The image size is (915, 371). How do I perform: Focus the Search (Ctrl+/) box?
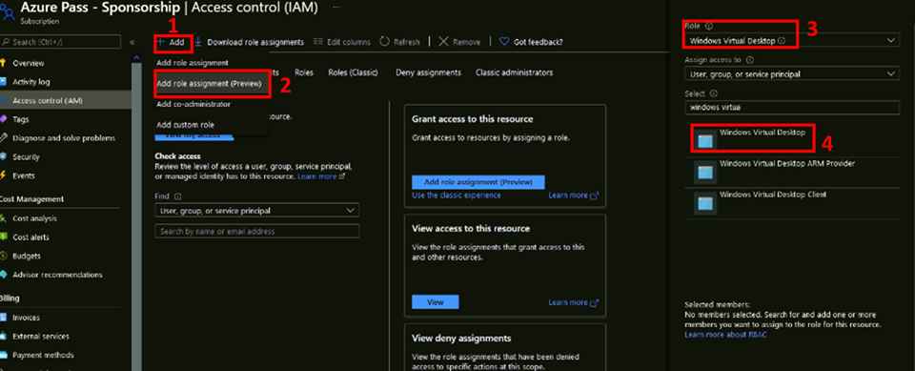(61, 42)
